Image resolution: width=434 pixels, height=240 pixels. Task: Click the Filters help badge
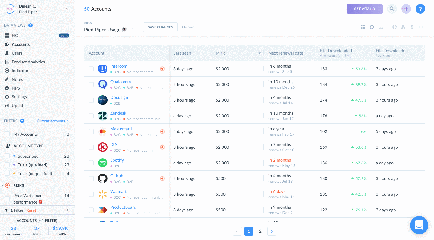coord(22,121)
